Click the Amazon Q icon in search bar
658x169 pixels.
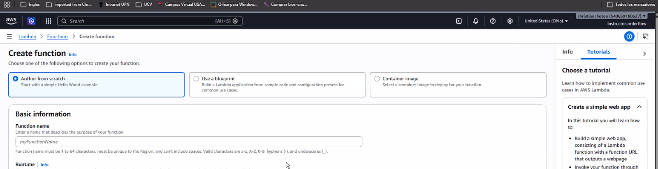(x=235, y=21)
